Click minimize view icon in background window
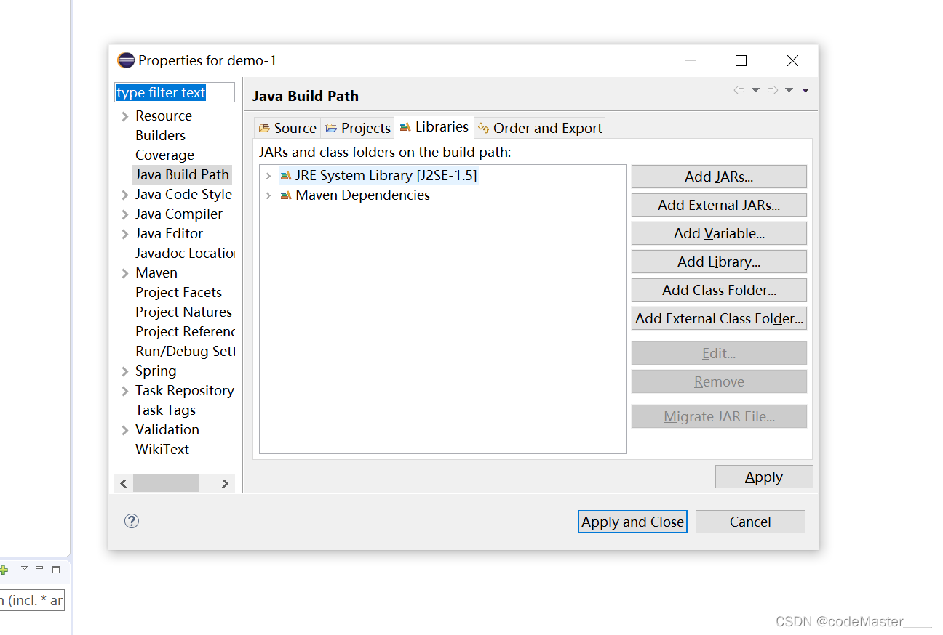 pyautogui.click(x=39, y=568)
